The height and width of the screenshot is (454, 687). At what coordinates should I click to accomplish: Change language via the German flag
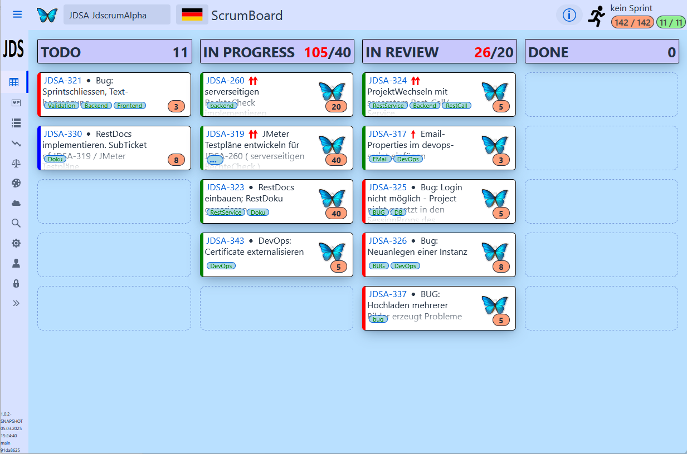(192, 15)
